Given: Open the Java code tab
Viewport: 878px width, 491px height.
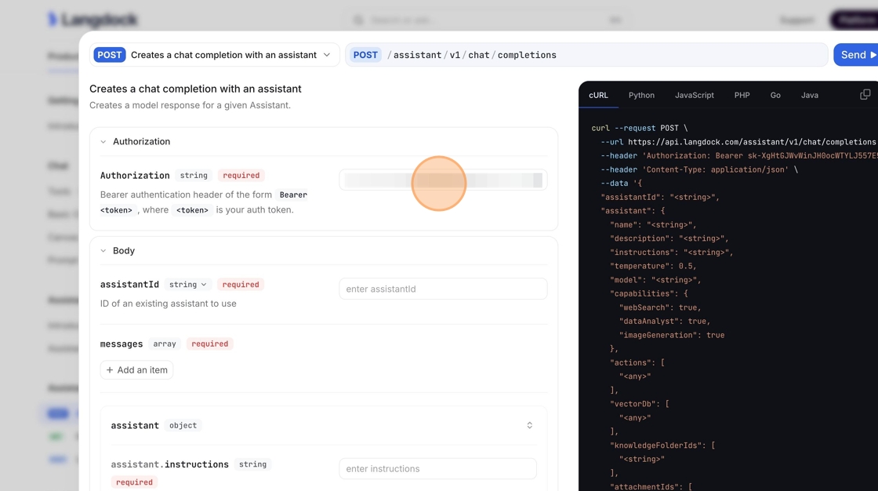Looking at the screenshot, I should [x=809, y=95].
